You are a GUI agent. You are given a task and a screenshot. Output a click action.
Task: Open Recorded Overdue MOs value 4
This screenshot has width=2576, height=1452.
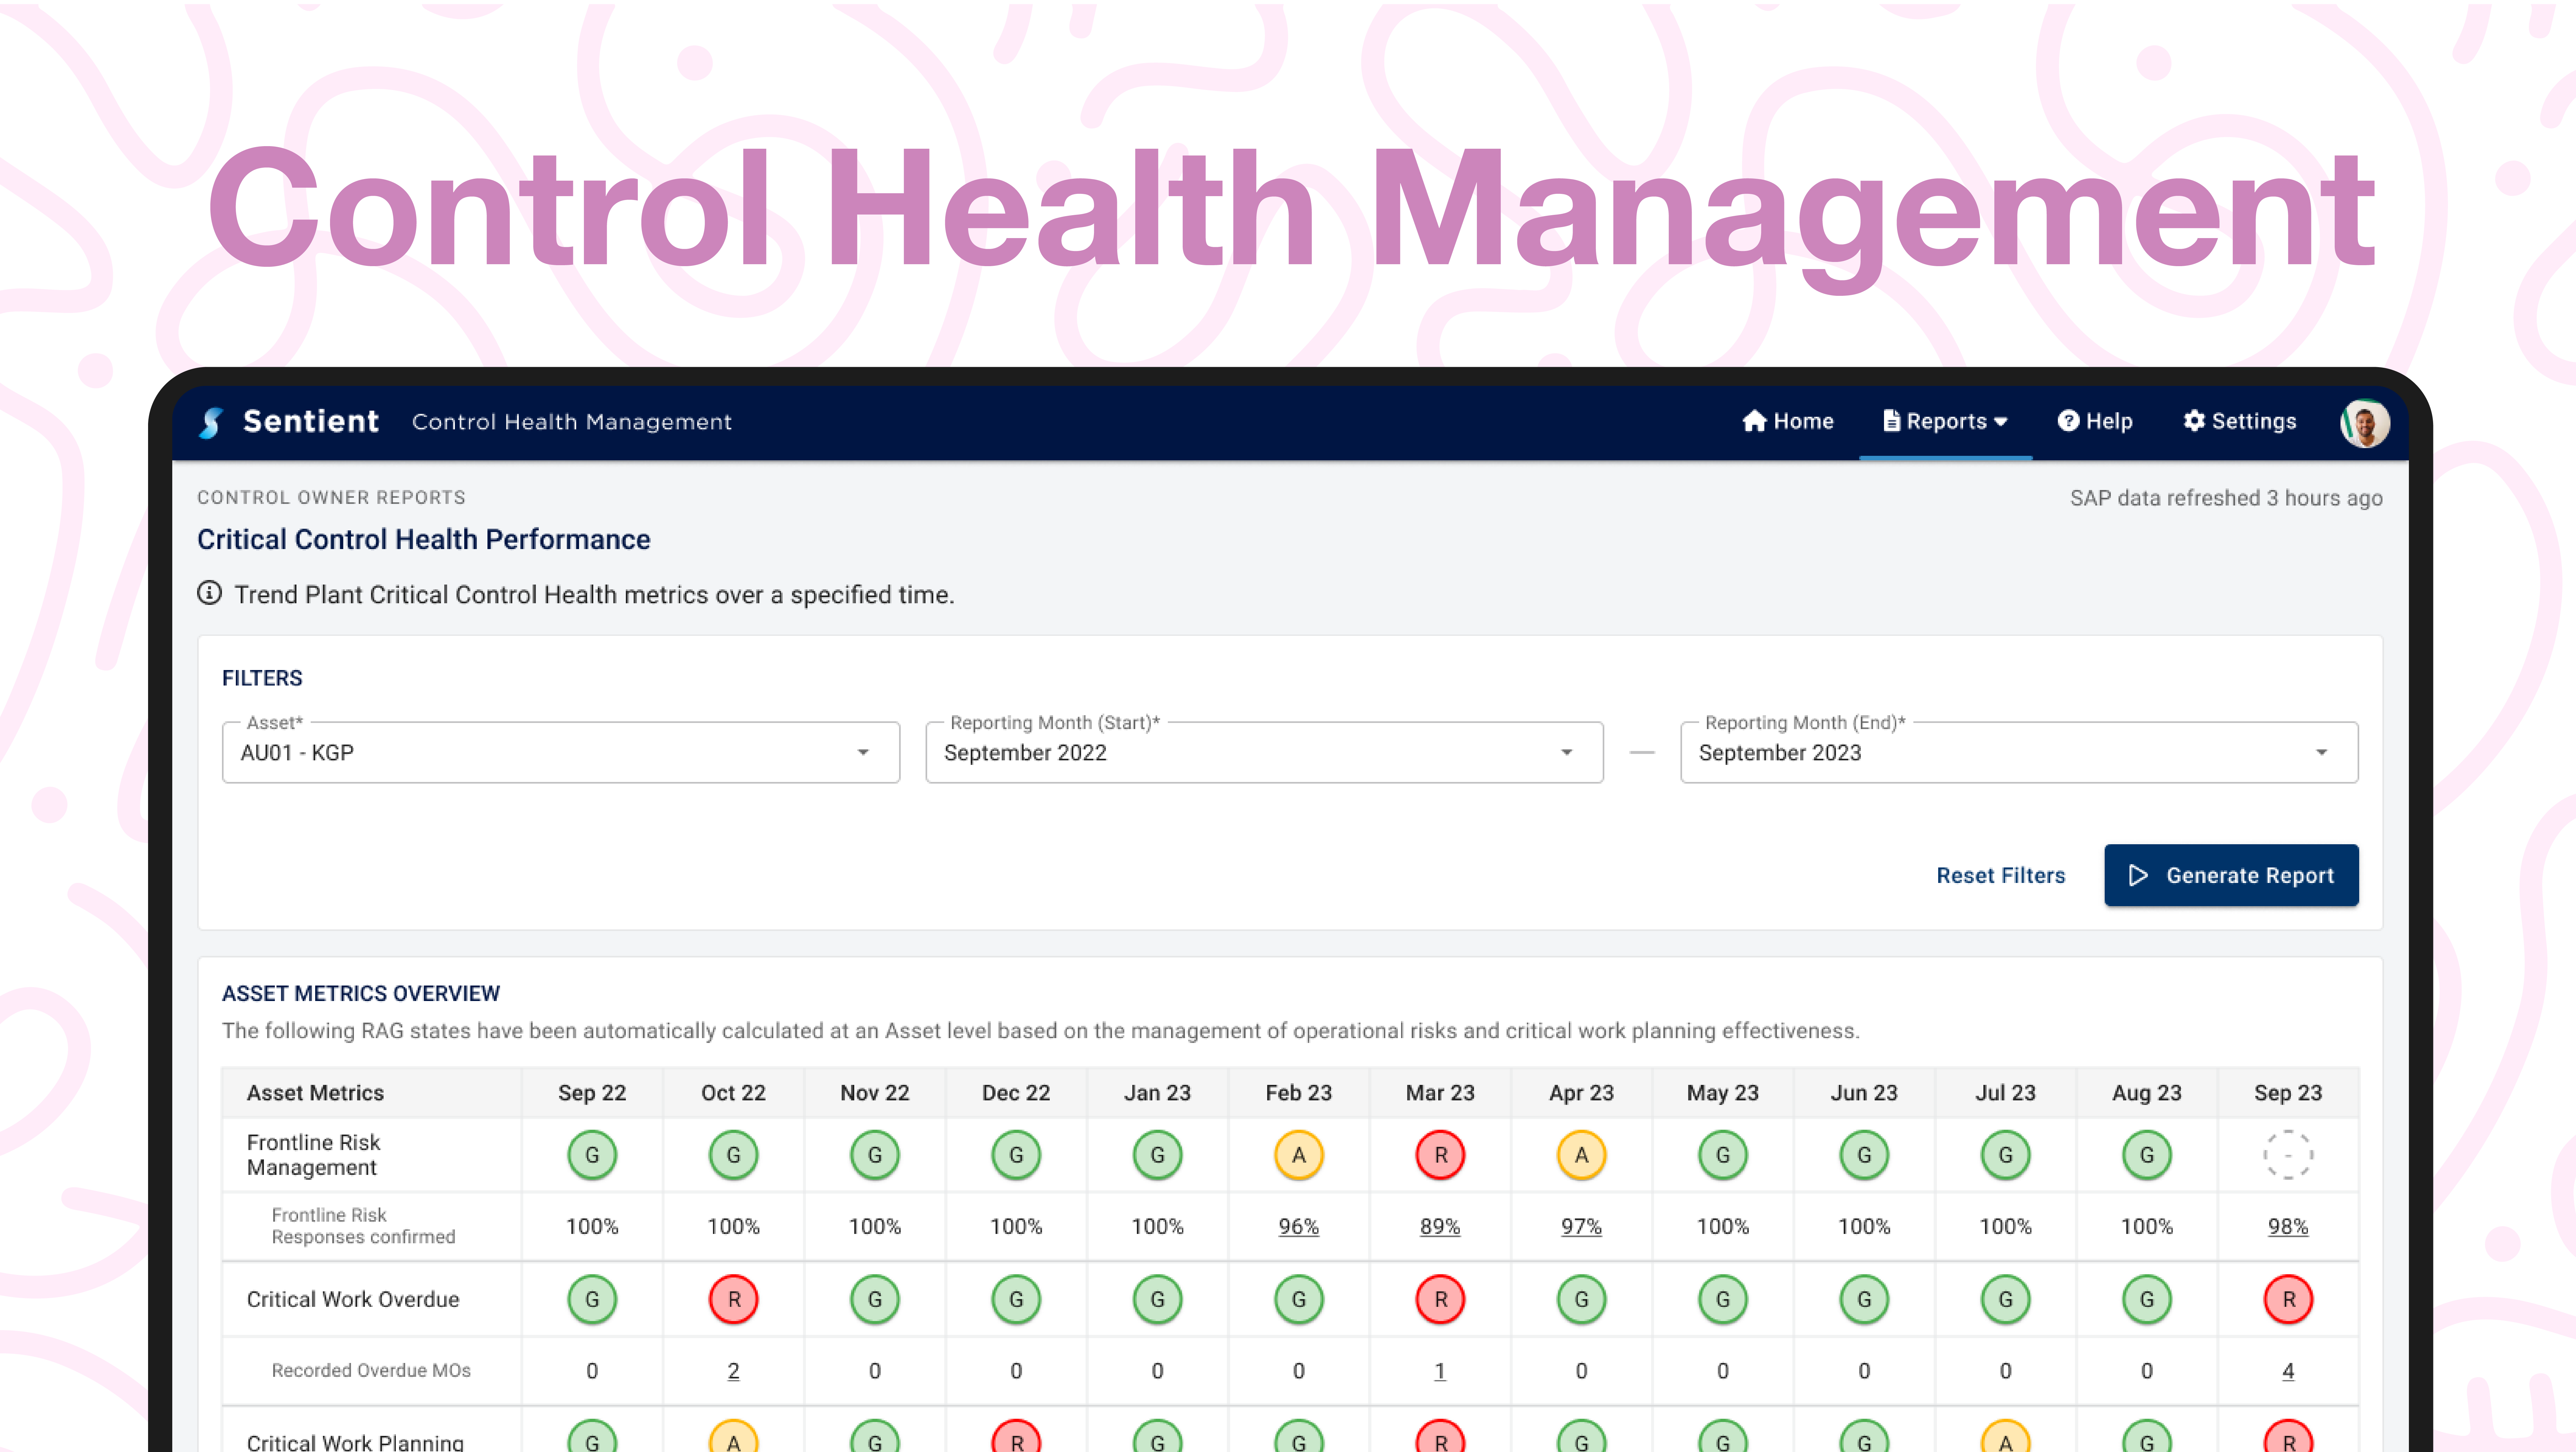tap(2288, 1371)
